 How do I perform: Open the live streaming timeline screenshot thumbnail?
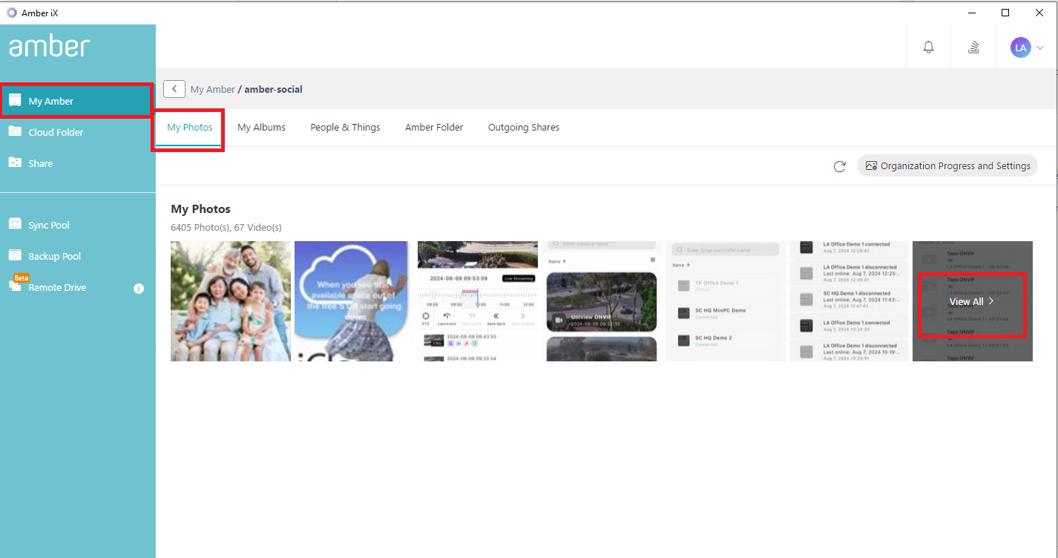pos(478,301)
